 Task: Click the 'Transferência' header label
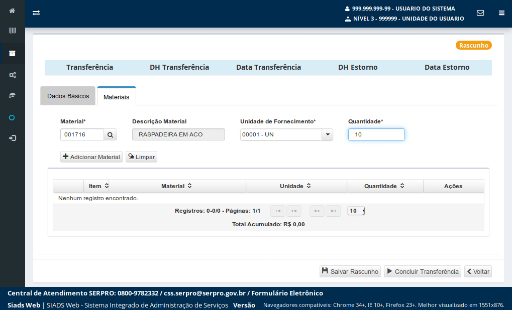(x=90, y=67)
